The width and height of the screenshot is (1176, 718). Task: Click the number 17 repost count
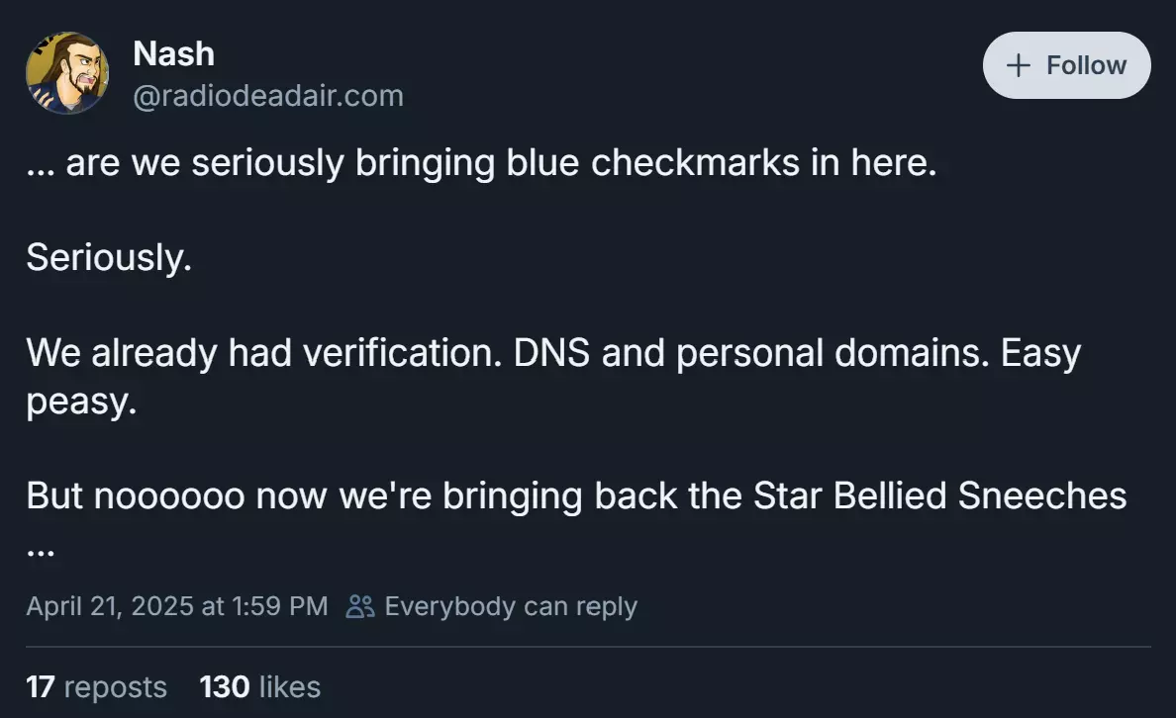coord(41,686)
